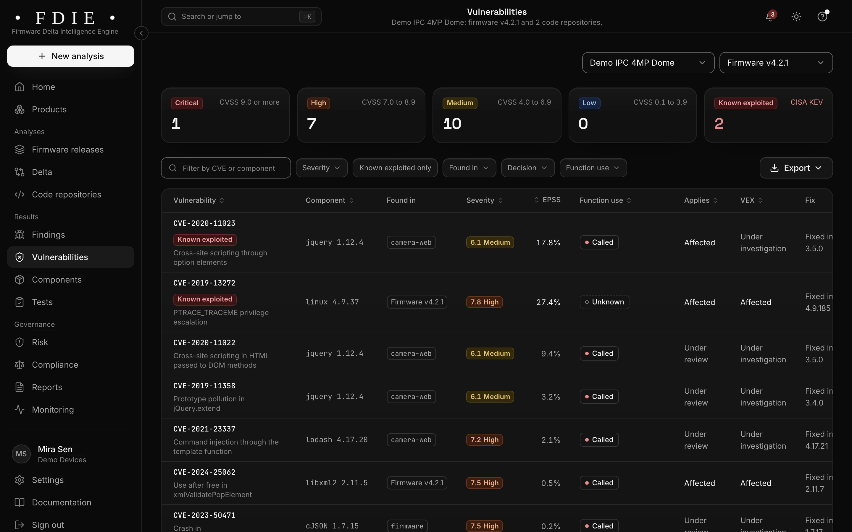
Task: Select Vulnerabilities in the sidebar
Action: click(x=70, y=257)
